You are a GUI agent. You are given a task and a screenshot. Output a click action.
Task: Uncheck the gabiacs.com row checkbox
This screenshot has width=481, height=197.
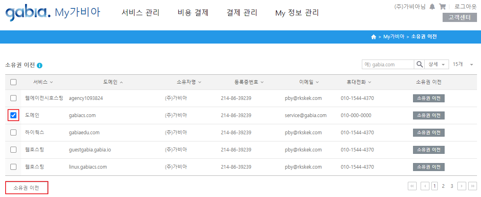click(x=13, y=115)
